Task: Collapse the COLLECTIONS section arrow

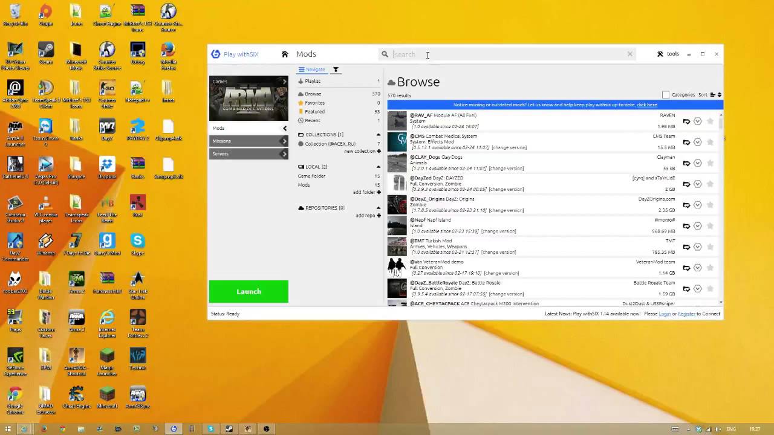Action: pos(379,135)
